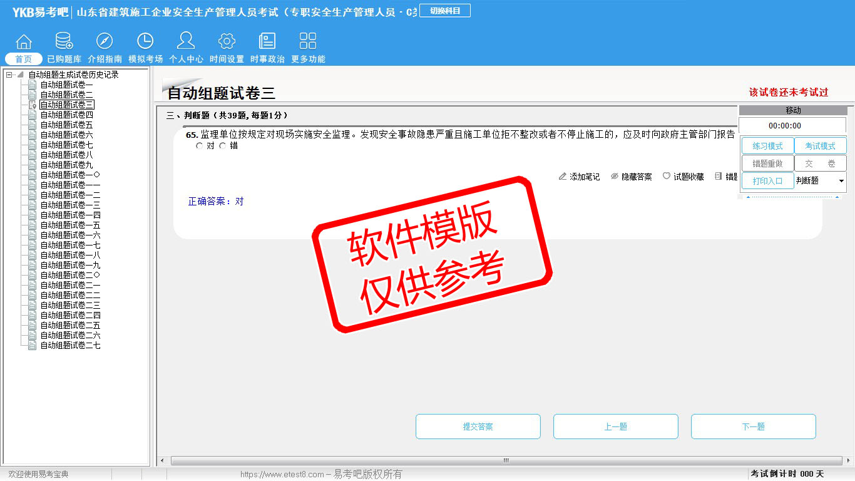The height and width of the screenshot is (481, 855).
Task: Select the 错 radio option
Action: [x=223, y=146]
